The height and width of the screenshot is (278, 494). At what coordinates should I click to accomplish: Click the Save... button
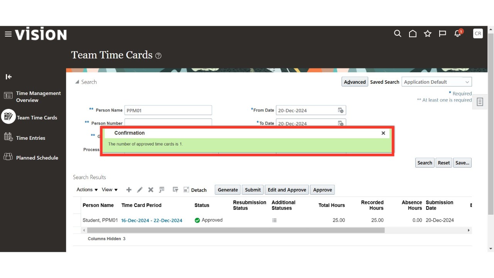[462, 163]
